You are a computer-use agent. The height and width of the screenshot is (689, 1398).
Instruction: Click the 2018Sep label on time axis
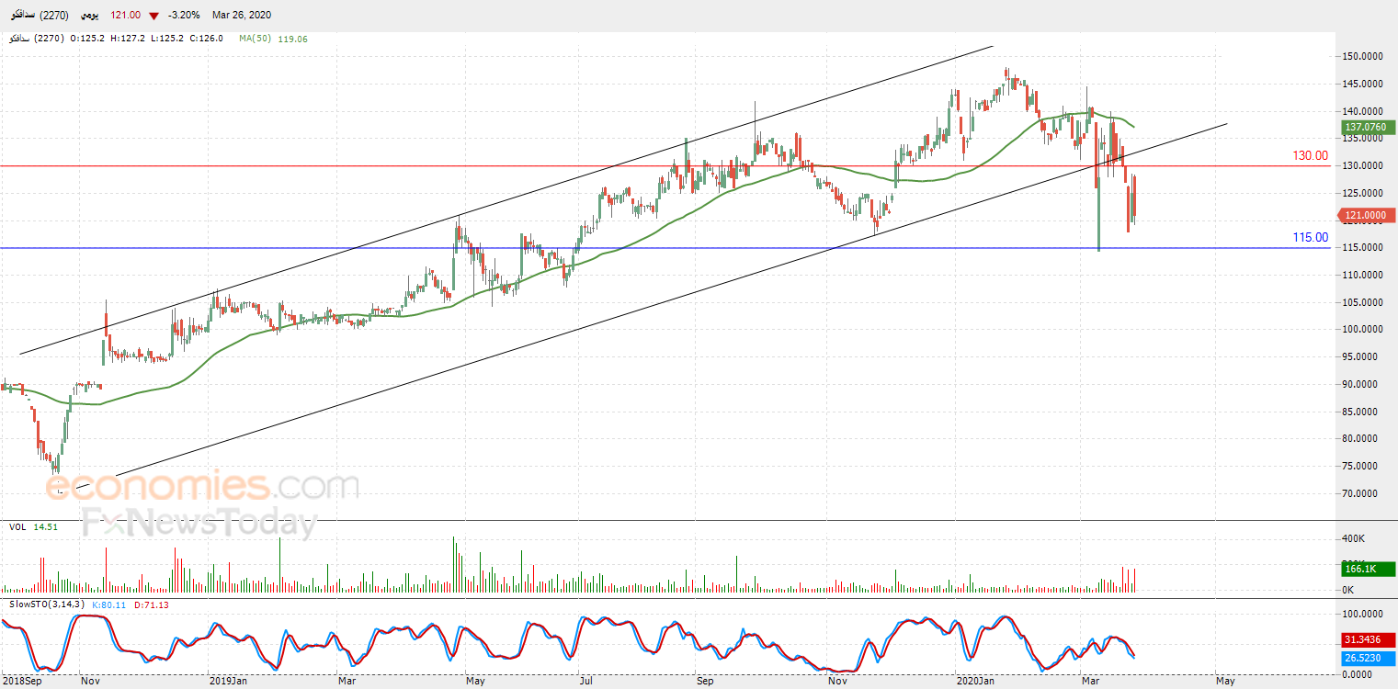click(20, 681)
